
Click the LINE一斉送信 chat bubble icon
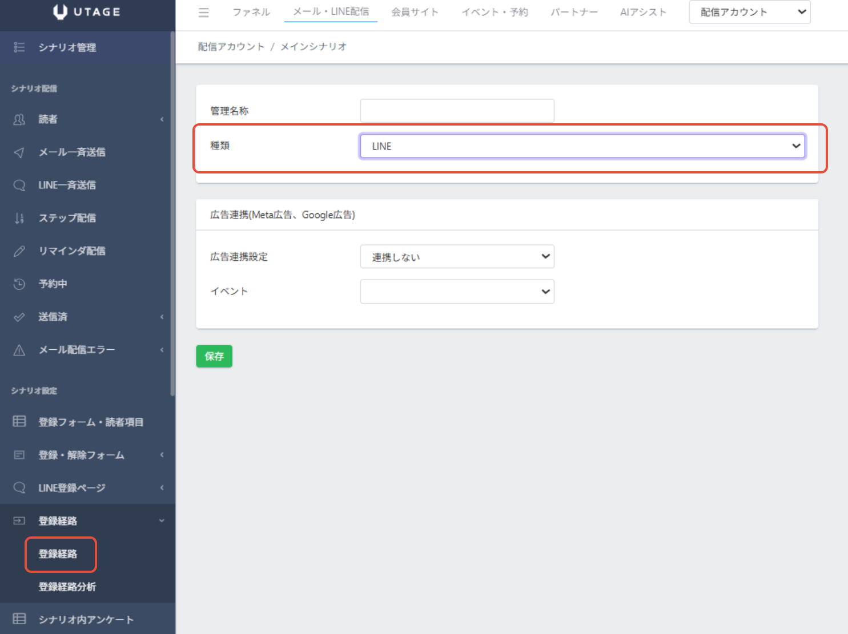click(x=19, y=185)
